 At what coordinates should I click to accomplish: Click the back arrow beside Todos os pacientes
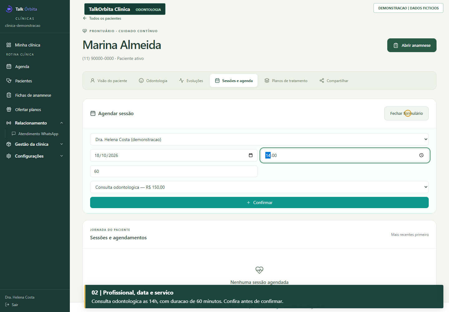point(84,18)
